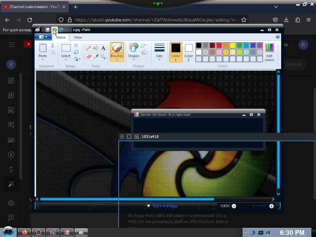The height and width of the screenshot is (237, 316).
Task: Open YouTube Studio Content sidebar icon
Action: click(x=11, y=95)
